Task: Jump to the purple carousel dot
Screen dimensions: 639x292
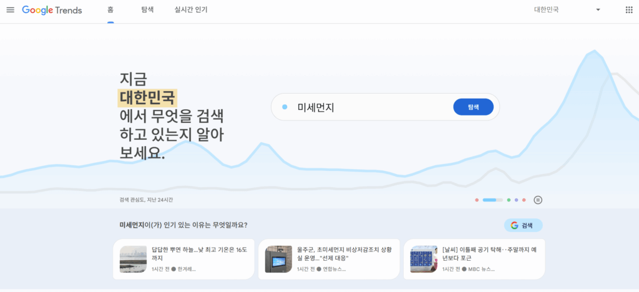Action: click(x=517, y=200)
